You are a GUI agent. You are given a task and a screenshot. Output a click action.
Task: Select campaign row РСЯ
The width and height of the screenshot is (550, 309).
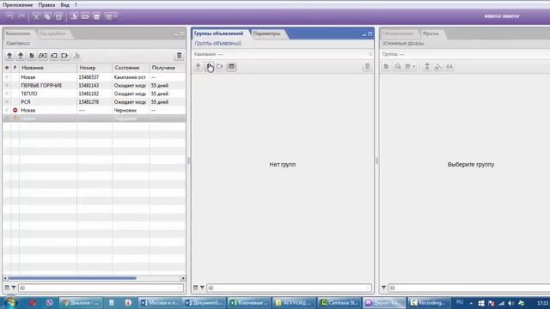point(94,102)
